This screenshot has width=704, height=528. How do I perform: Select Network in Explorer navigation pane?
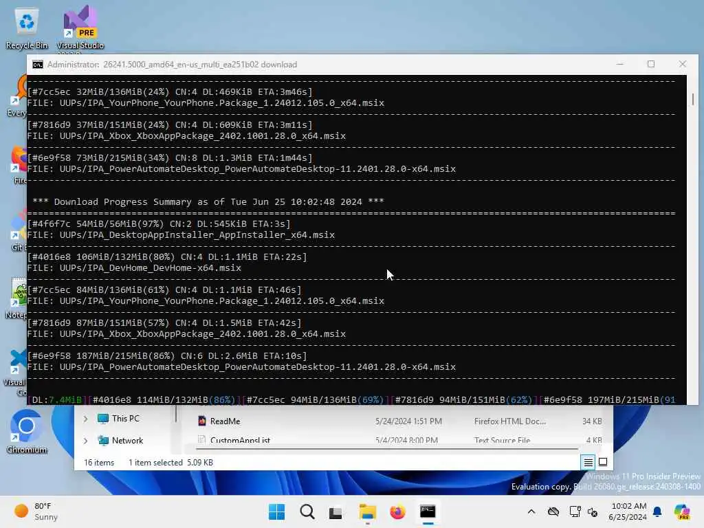tap(127, 441)
